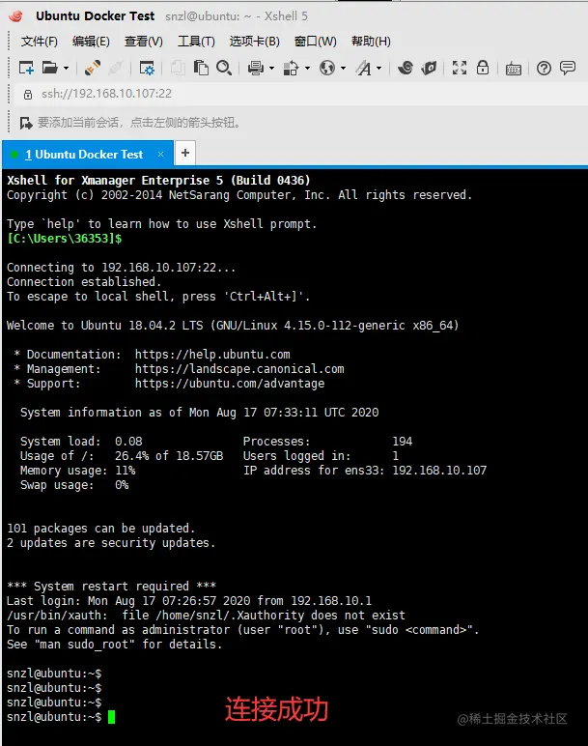This screenshot has height=746, width=588.
Task: Click the 'Last login: Mon Aug 17' line
Action: (x=189, y=601)
